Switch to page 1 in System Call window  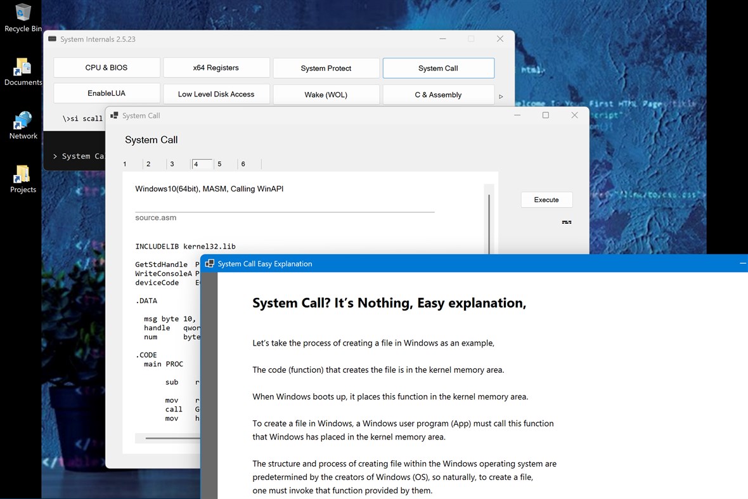124,164
